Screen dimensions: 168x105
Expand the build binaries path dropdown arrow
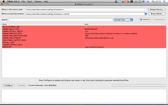pyautogui.click(x=145, y=14)
